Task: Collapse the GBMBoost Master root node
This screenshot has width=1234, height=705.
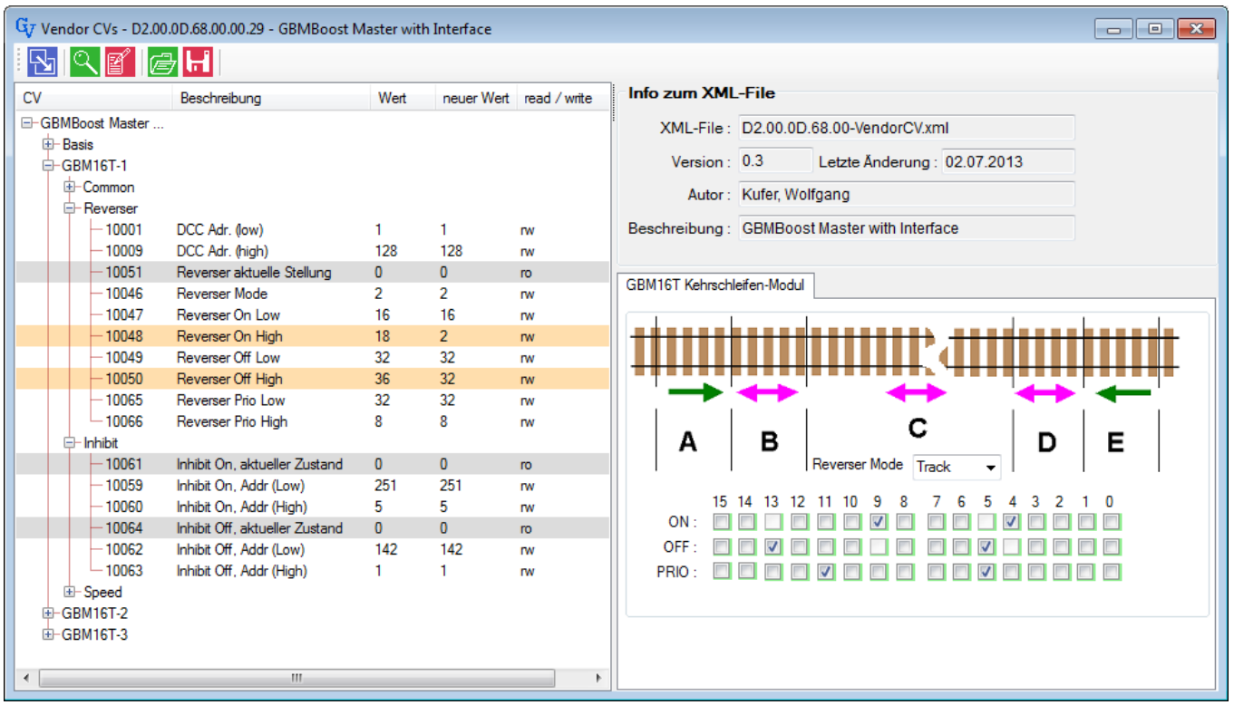Action: 27,123
